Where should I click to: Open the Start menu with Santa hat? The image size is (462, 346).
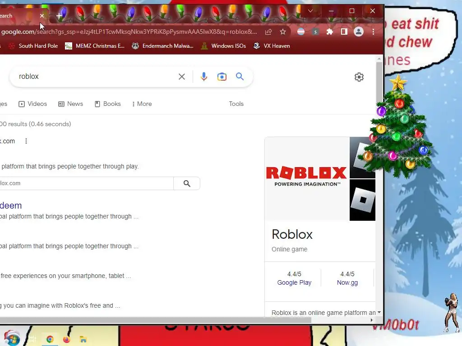tap(12, 339)
